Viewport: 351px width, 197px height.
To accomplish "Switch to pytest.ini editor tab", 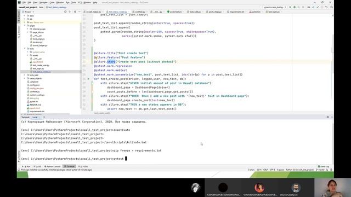I will tap(256, 12).
